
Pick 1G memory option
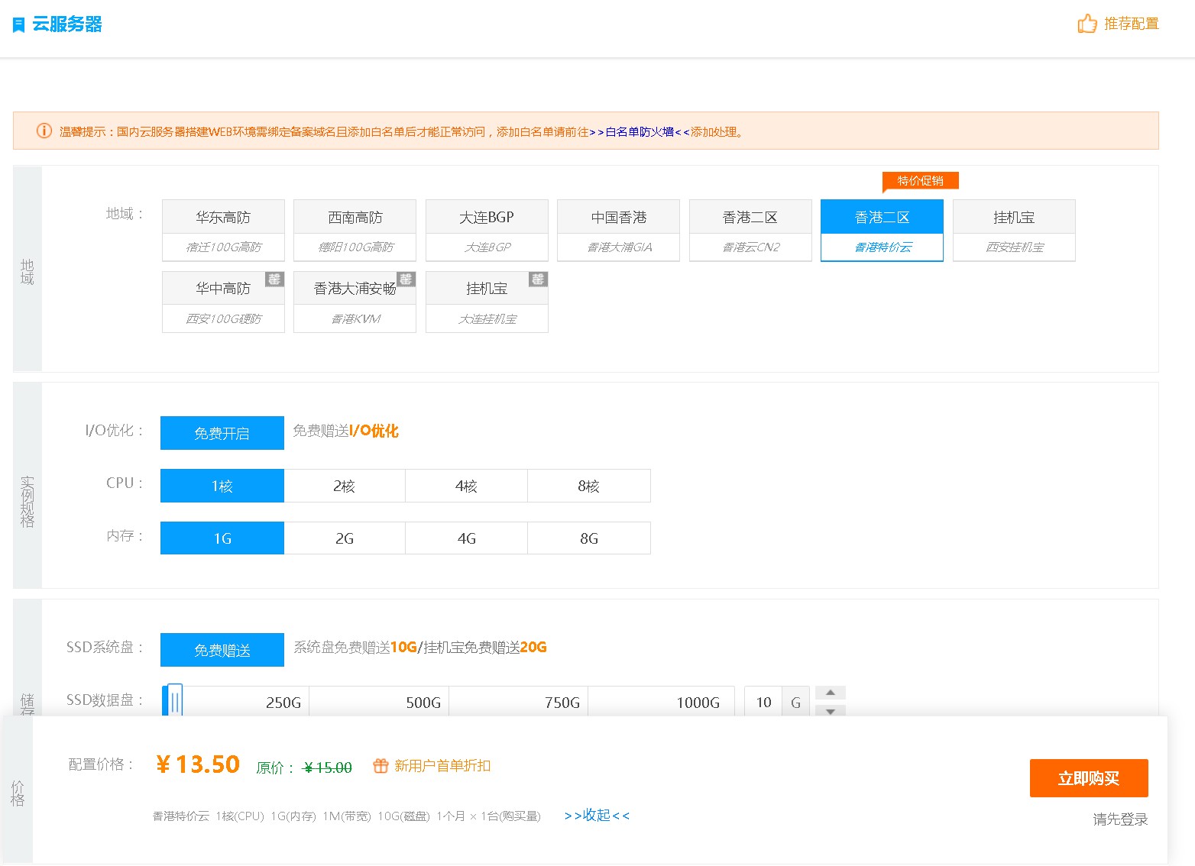coord(222,538)
